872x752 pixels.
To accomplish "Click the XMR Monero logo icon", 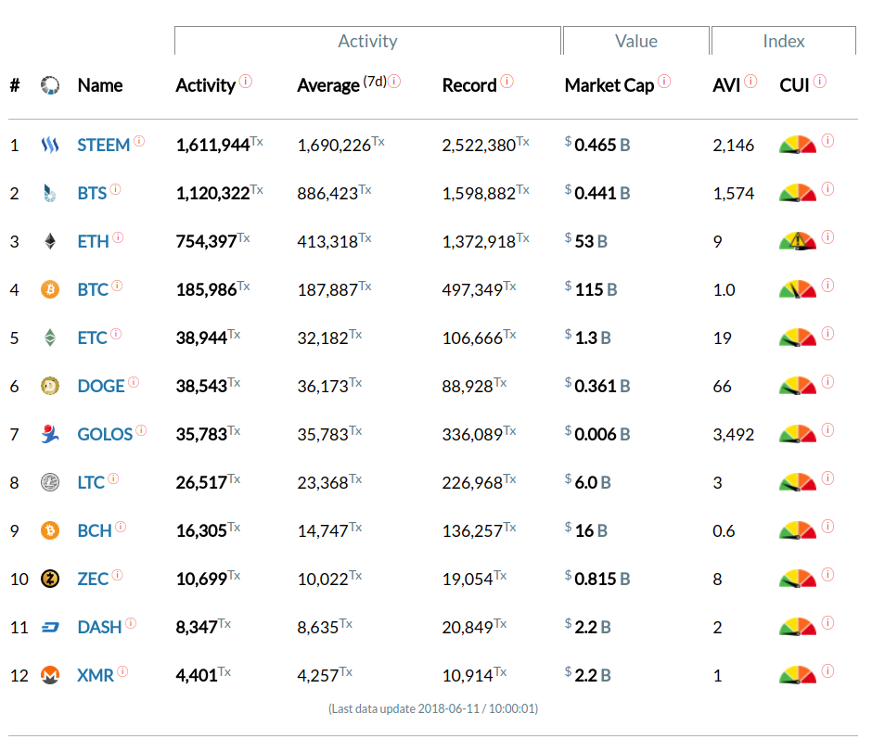I will [x=50, y=675].
